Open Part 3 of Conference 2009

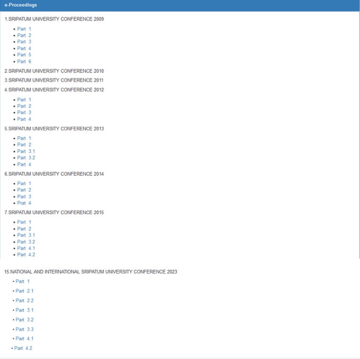coord(24,42)
